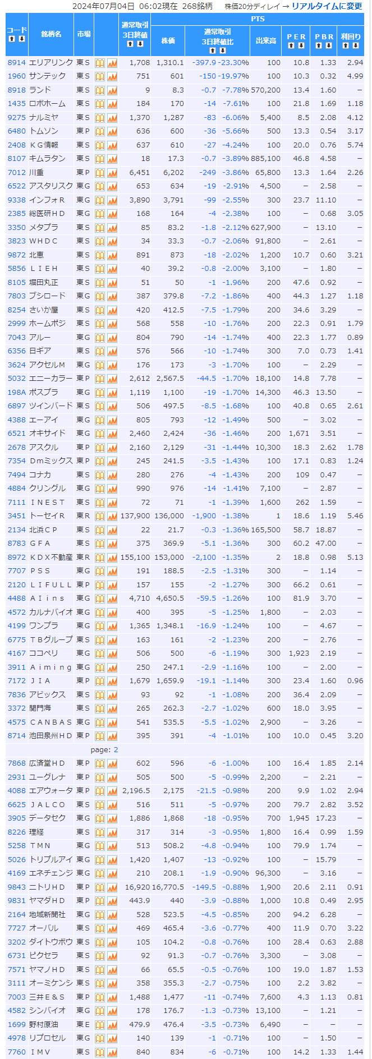
Task: Open stock code 1699 野村原油 link
Action: pyautogui.click(x=16, y=1024)
